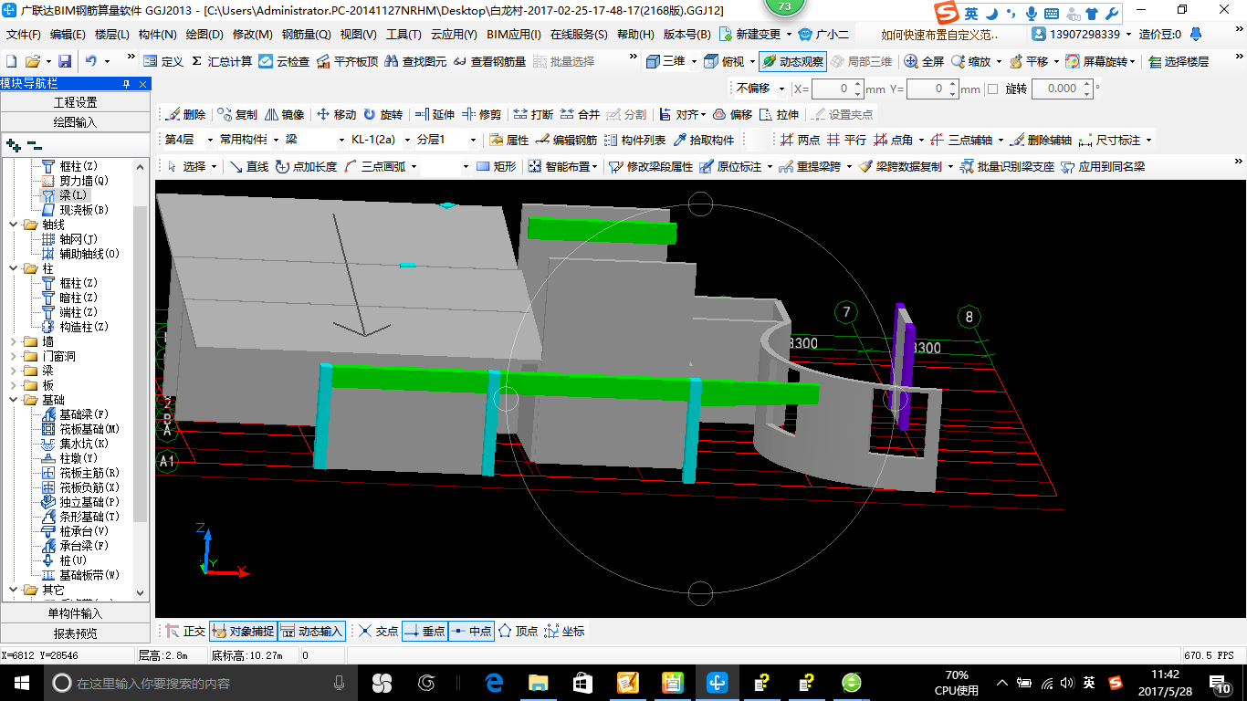Run 云检查 cloud check
The height and width of the screenshot is (701, 1247).
click(284, 61)
